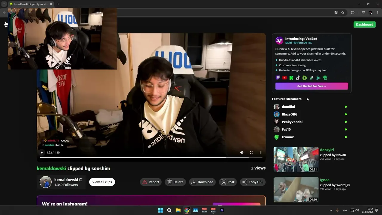382x215 pixels.
Task: Click trumax green avatar
Action: pos(277,137)
